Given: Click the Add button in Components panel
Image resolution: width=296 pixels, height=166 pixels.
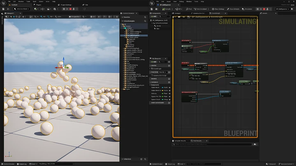Looking at the screenshot, I should (154, 16).
